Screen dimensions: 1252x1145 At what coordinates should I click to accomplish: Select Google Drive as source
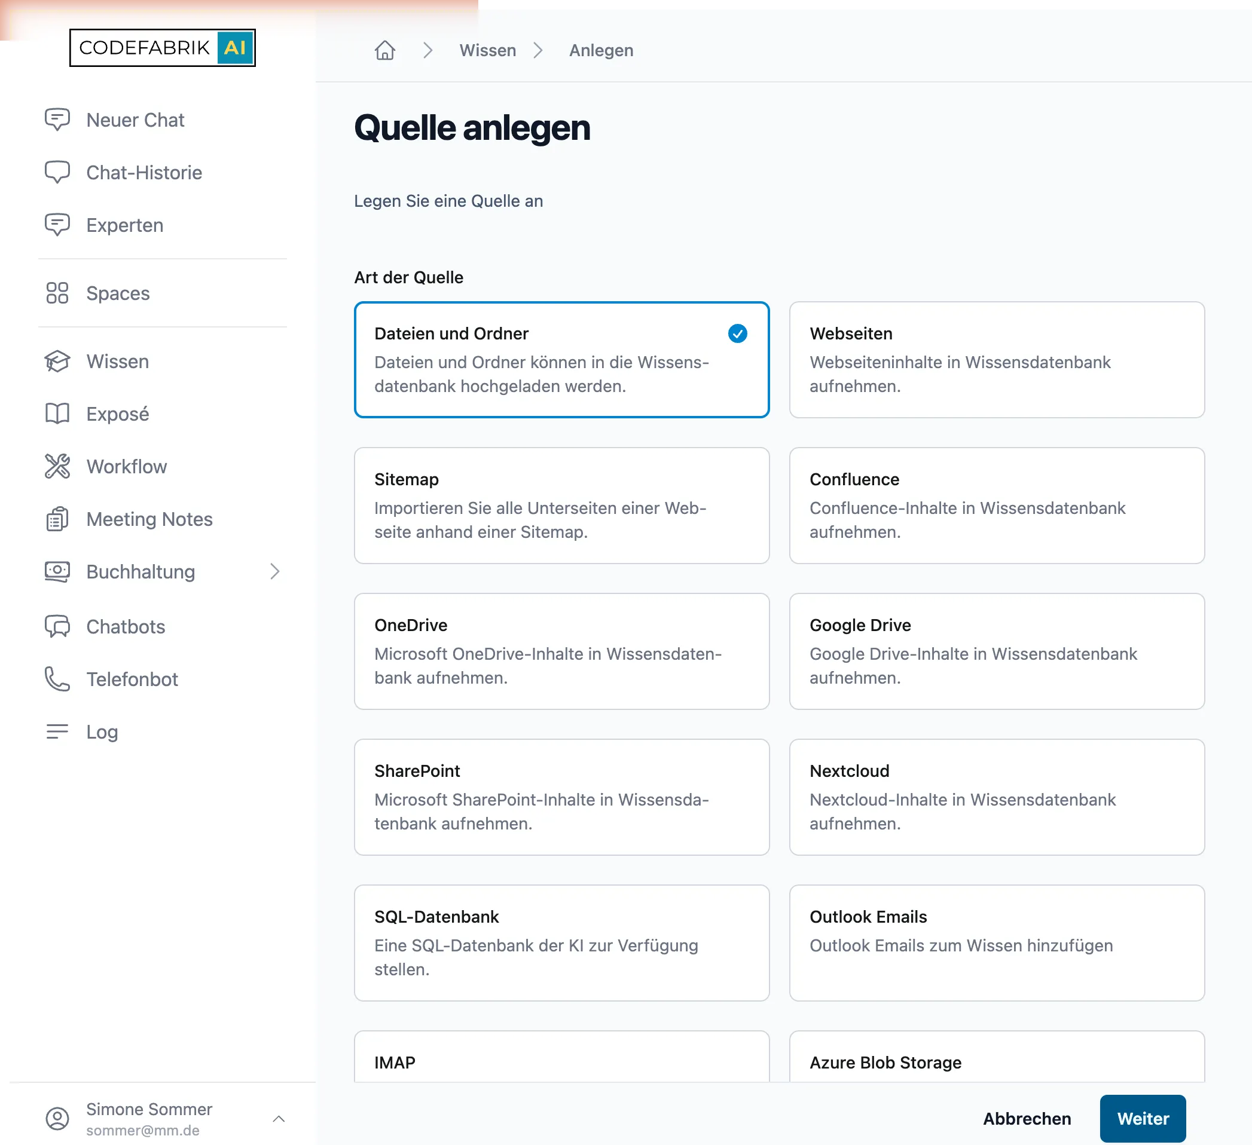[997, 651]
